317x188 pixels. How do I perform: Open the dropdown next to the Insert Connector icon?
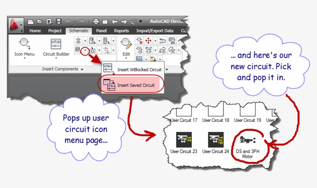pyautogui.click(x=85, y=41)
